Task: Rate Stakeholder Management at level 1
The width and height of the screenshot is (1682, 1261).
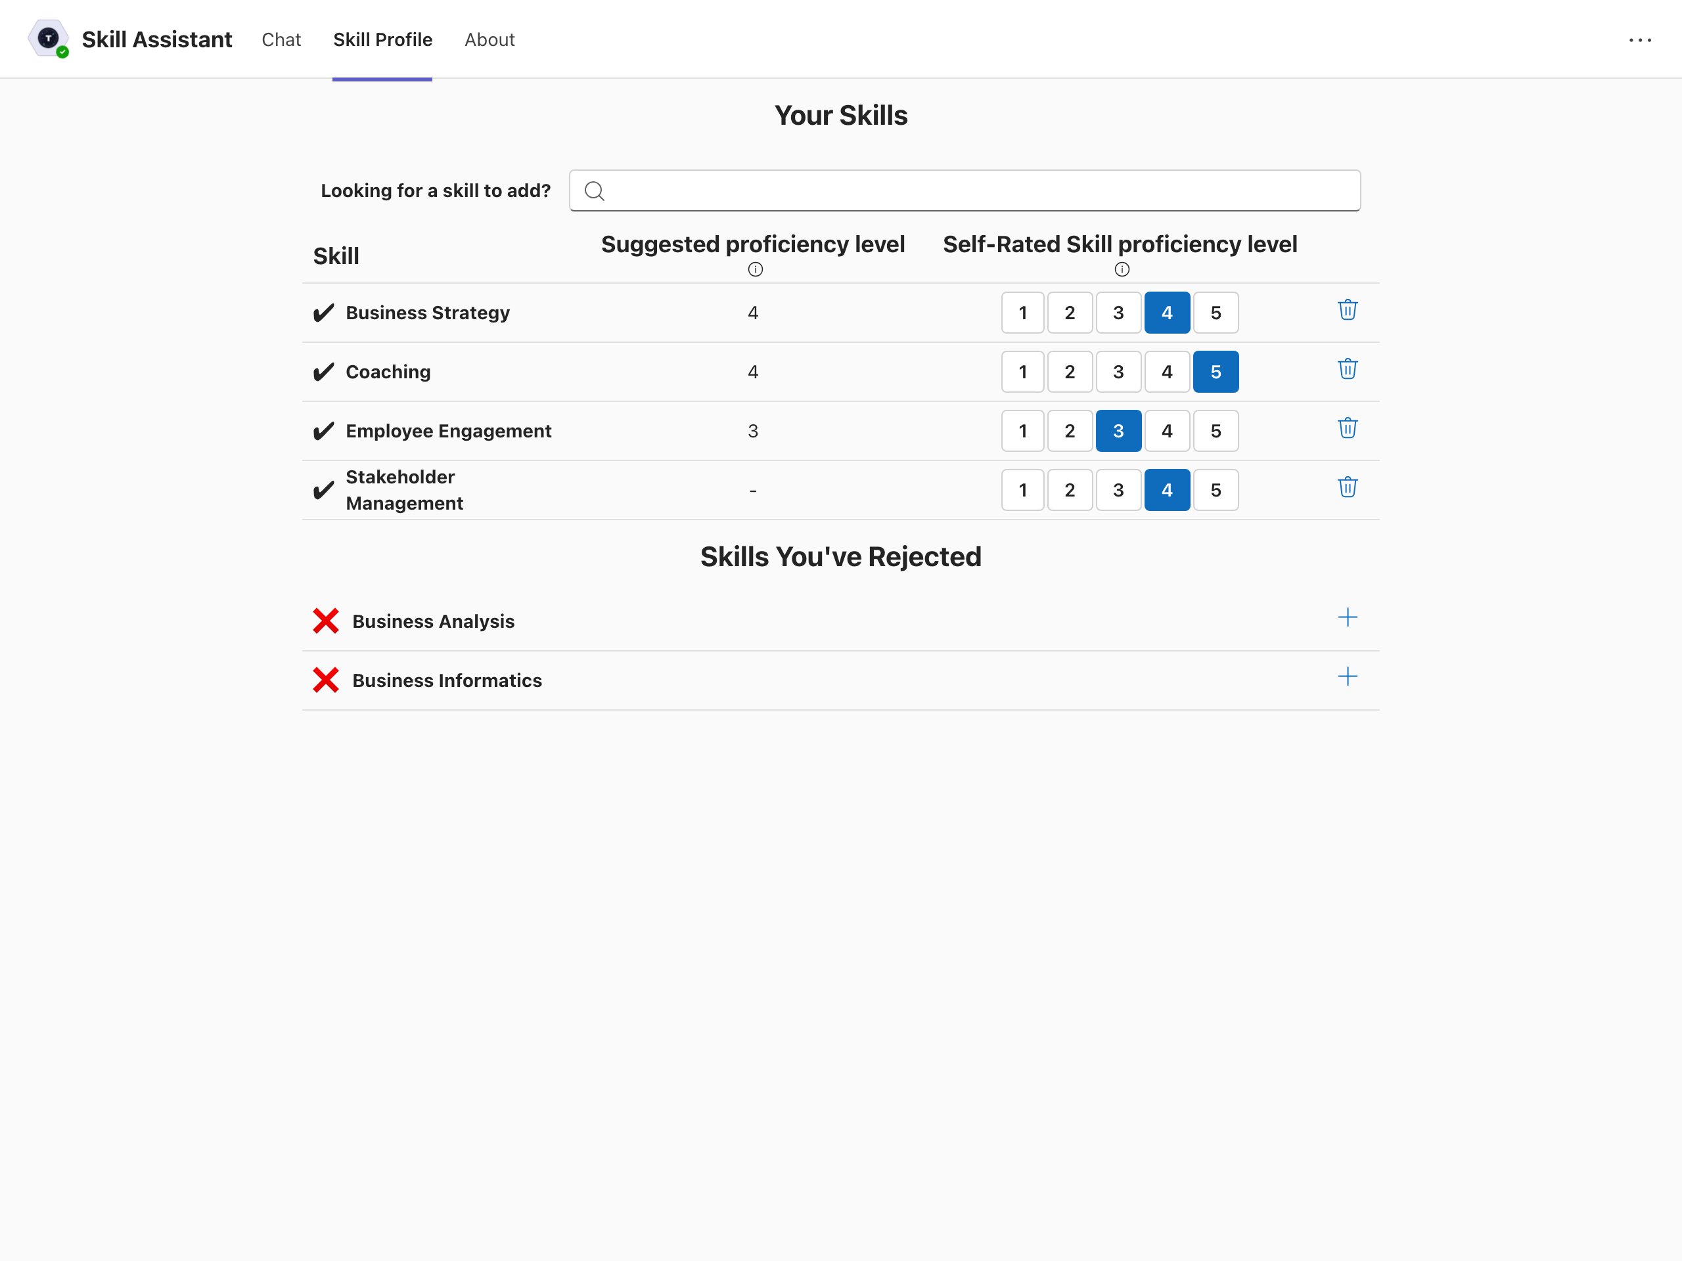Action: (1023, 490)
